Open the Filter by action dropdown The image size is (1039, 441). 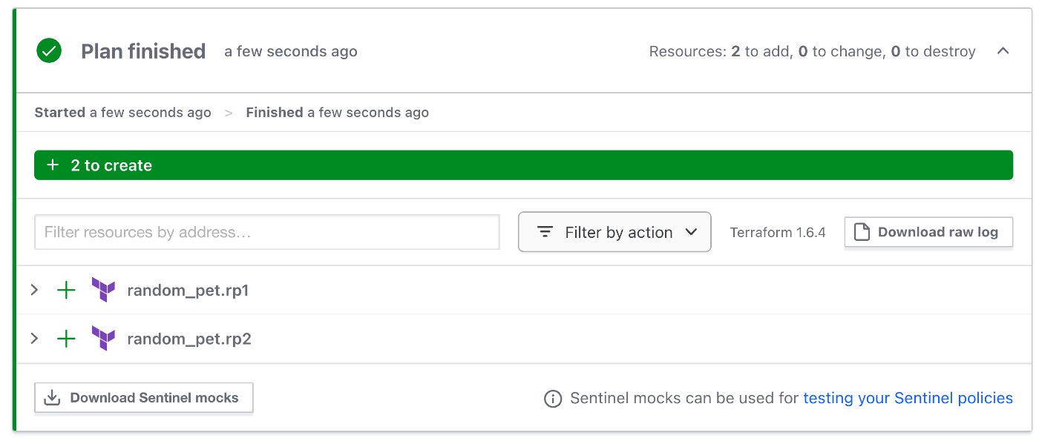pos(614,232)
